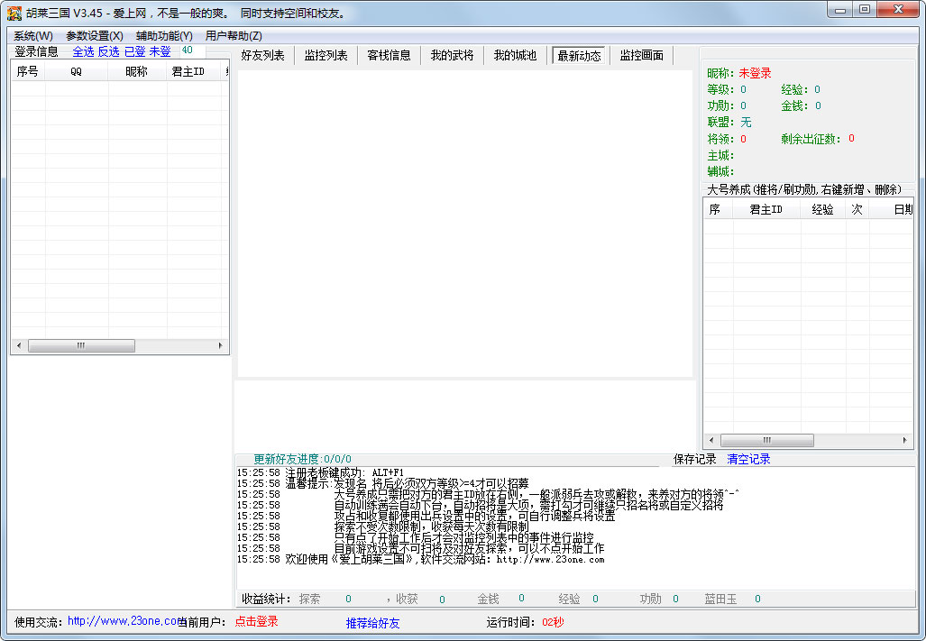Switch to the 监控画面 tab
Image resolution: width=926 pixels, height=641 pixels.
(x=641, y=56)
